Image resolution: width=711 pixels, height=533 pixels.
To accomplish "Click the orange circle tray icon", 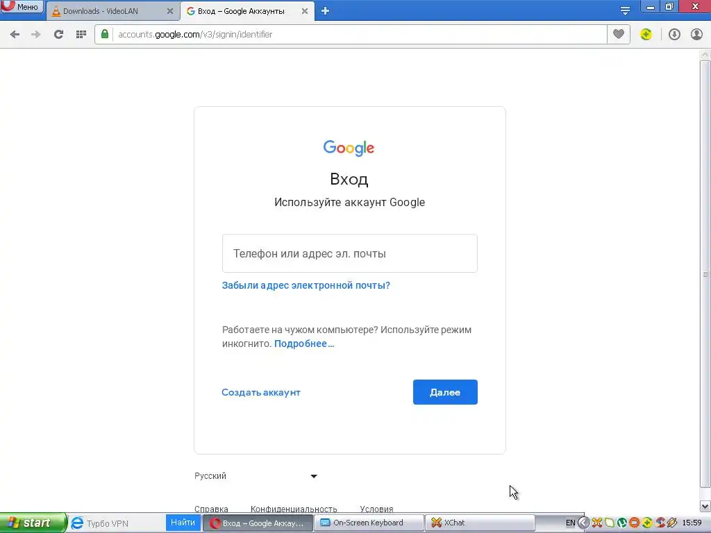I will (x=634, y=523).
